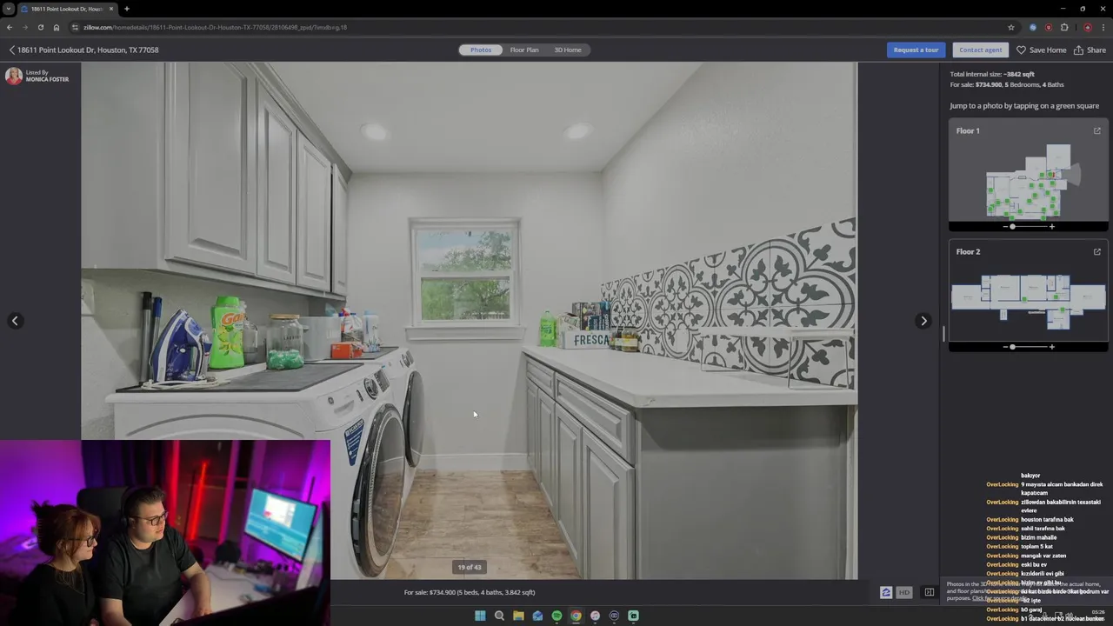Advance to the next listing photo
Image resolution: width=1113 pixels, height=626 pixels.
(x=923, y=321)
